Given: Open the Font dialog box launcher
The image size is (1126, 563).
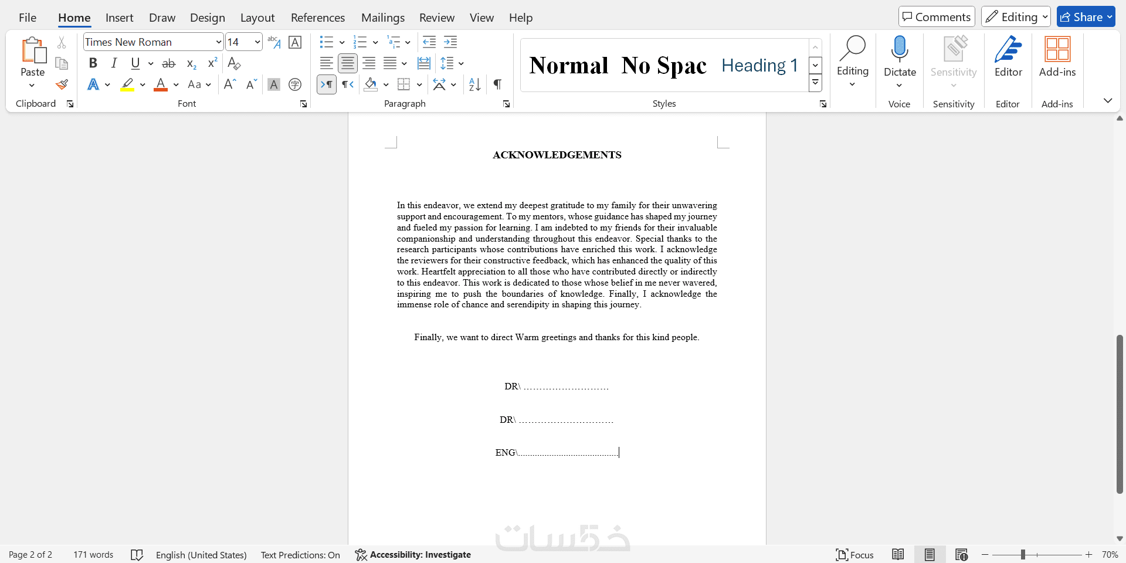Looking at the screenshot, I should coord(304,104).
